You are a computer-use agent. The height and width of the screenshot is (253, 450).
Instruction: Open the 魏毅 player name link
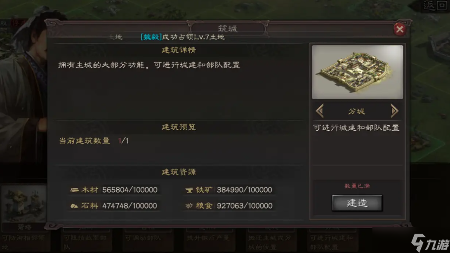click(x=151, y=37)
